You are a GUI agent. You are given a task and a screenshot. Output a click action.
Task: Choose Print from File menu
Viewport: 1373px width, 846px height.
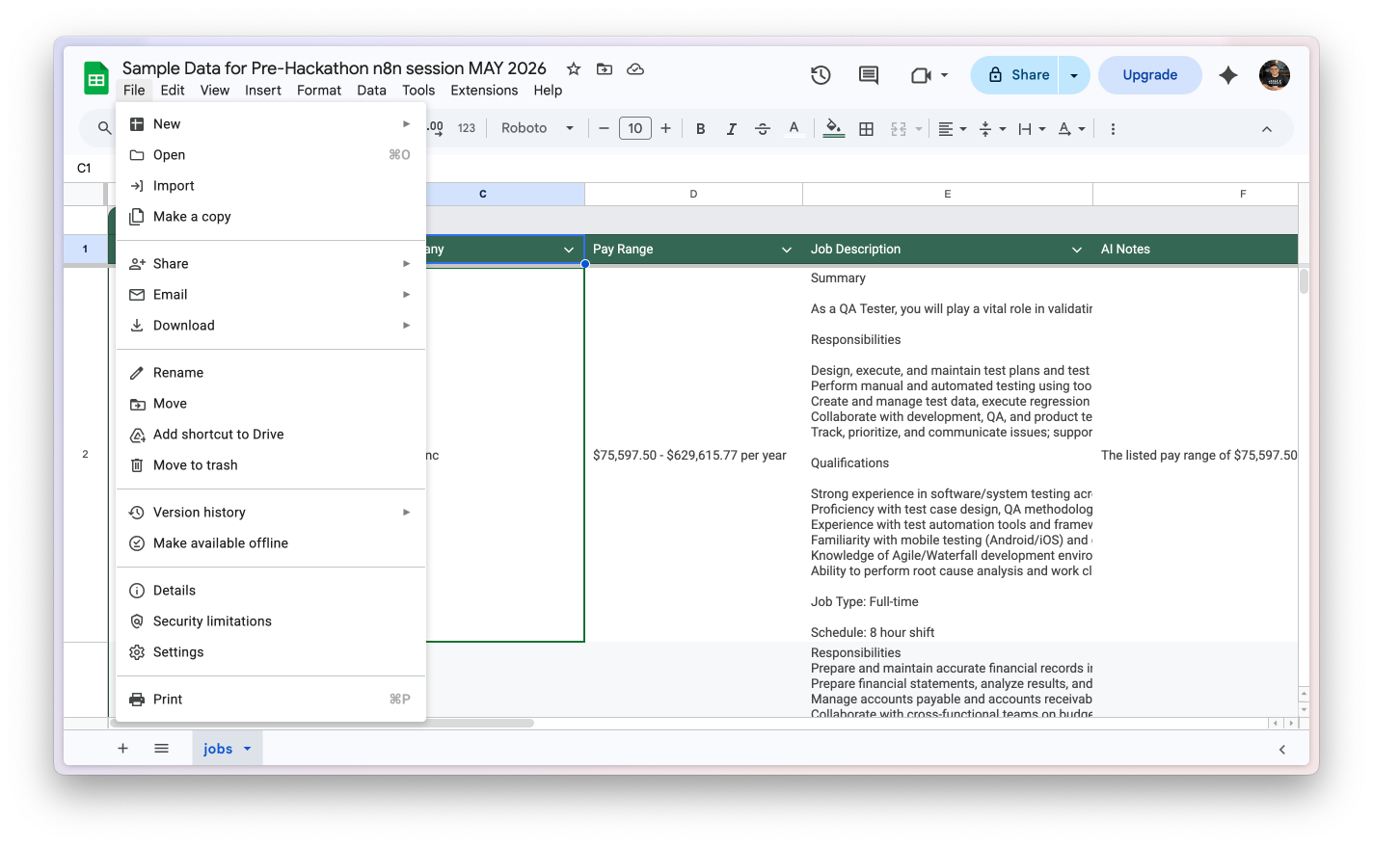[271, 700]
